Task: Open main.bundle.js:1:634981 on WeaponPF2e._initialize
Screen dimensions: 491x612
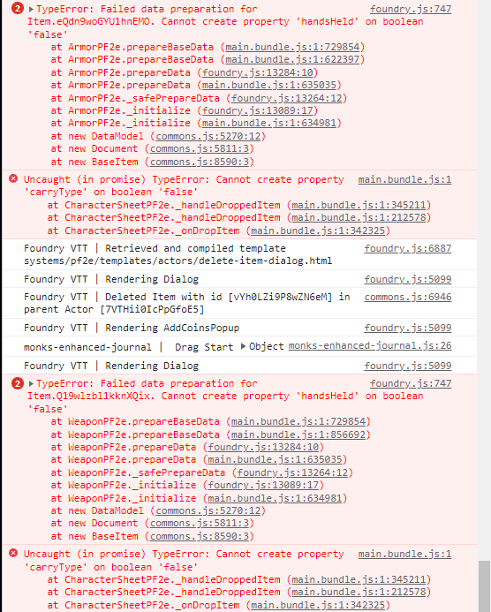Action: coord(275,498)
